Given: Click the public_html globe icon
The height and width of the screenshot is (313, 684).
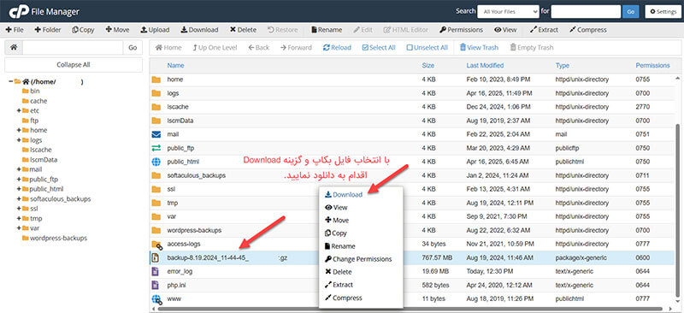Looking at the screenshot, I should pos(156,162).
